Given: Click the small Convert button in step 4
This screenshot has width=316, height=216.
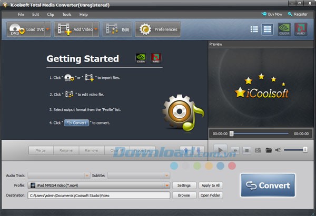Looking at the screenshot, I should pos(76,122).
